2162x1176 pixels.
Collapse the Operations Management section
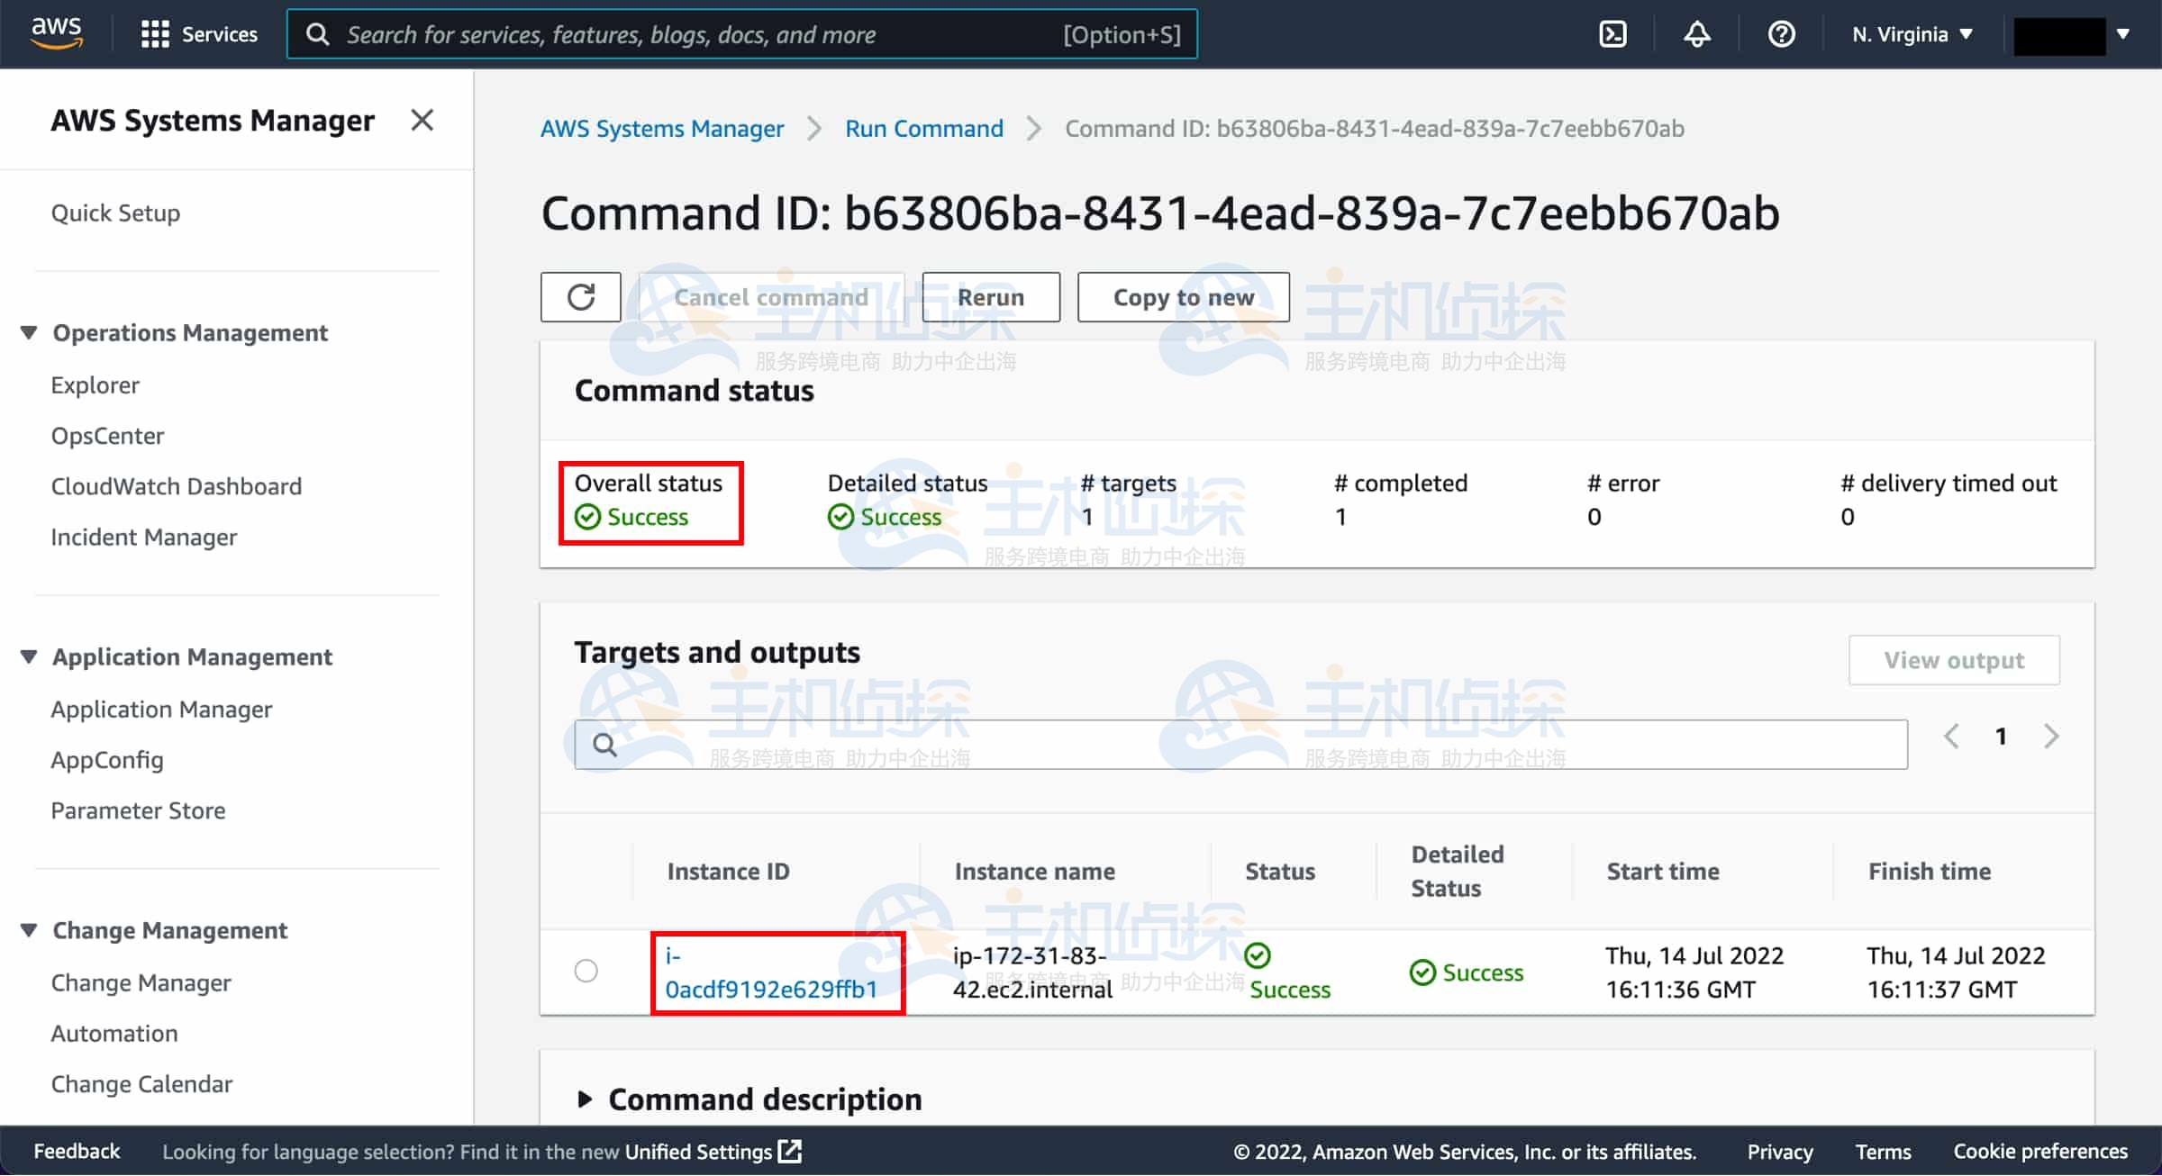pos(29,333)
